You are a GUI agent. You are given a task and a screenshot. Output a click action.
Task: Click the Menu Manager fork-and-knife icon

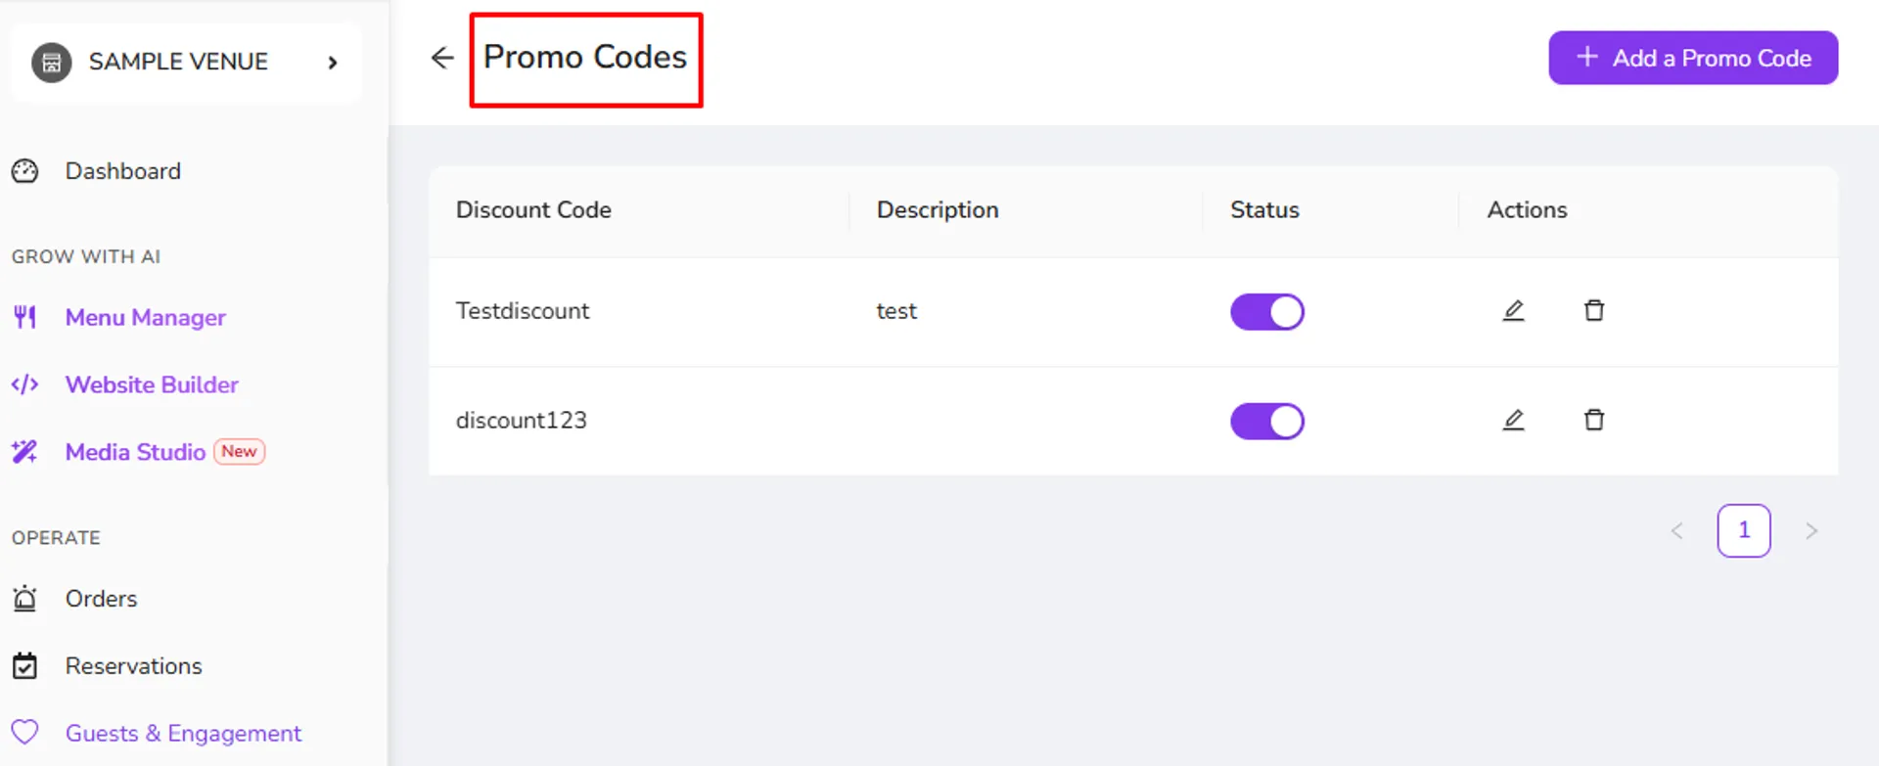click(x=24, y=317)
